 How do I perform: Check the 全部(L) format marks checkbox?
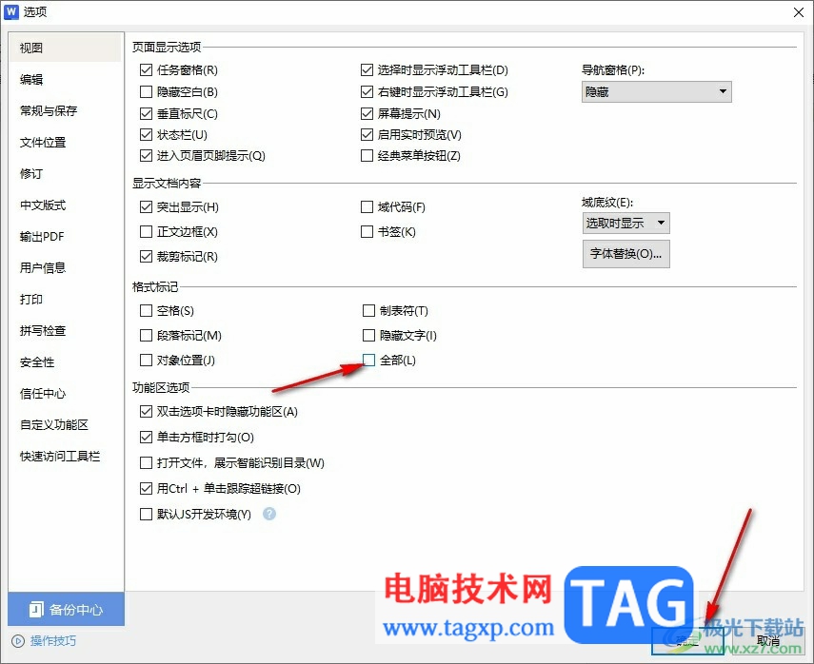pos(368,360)
